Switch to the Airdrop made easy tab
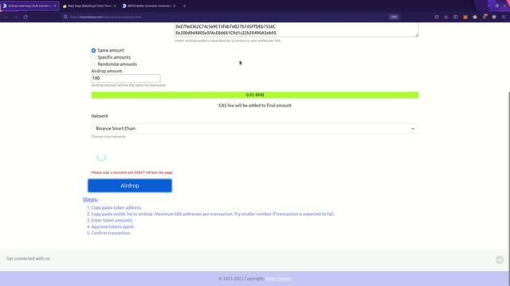Image resolution: width=510 pixels, height=286 pixels. pyautogui.click(x=29, y=6)
